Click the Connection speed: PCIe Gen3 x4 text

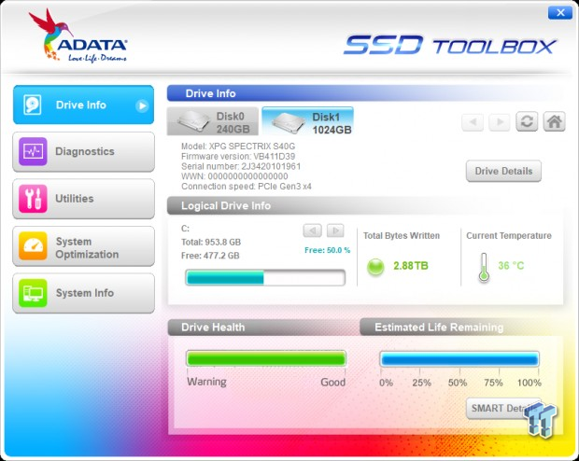(247, 187)
